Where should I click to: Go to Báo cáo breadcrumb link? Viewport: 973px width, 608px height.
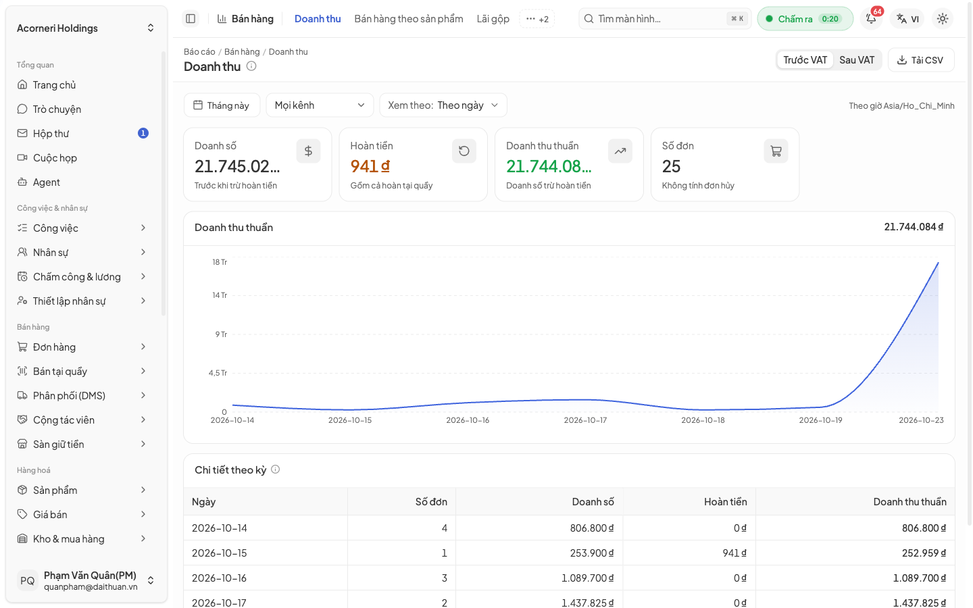(199, 52)
